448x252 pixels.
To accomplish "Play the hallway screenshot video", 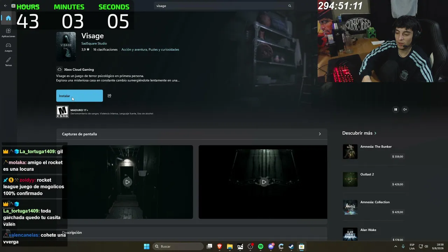I will [127, 182].
